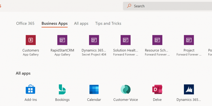The image size is (212, 106).
Task: Open the Solution Health app icon
Action: (126, 40)
